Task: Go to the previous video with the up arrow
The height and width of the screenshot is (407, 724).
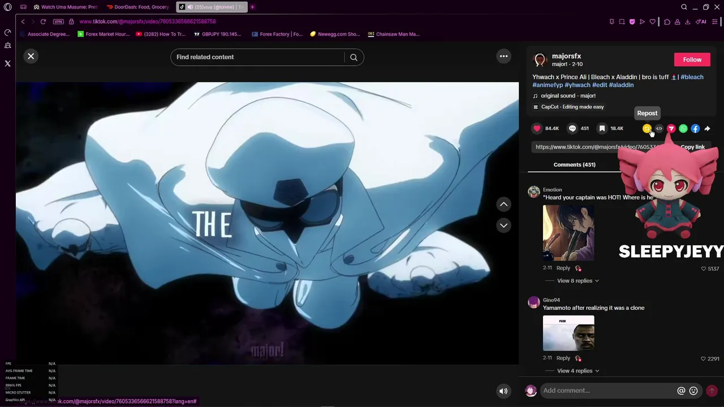Action: click(503, 204)
